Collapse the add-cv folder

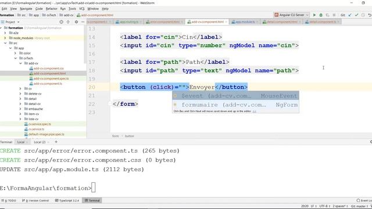click(20, 63)
